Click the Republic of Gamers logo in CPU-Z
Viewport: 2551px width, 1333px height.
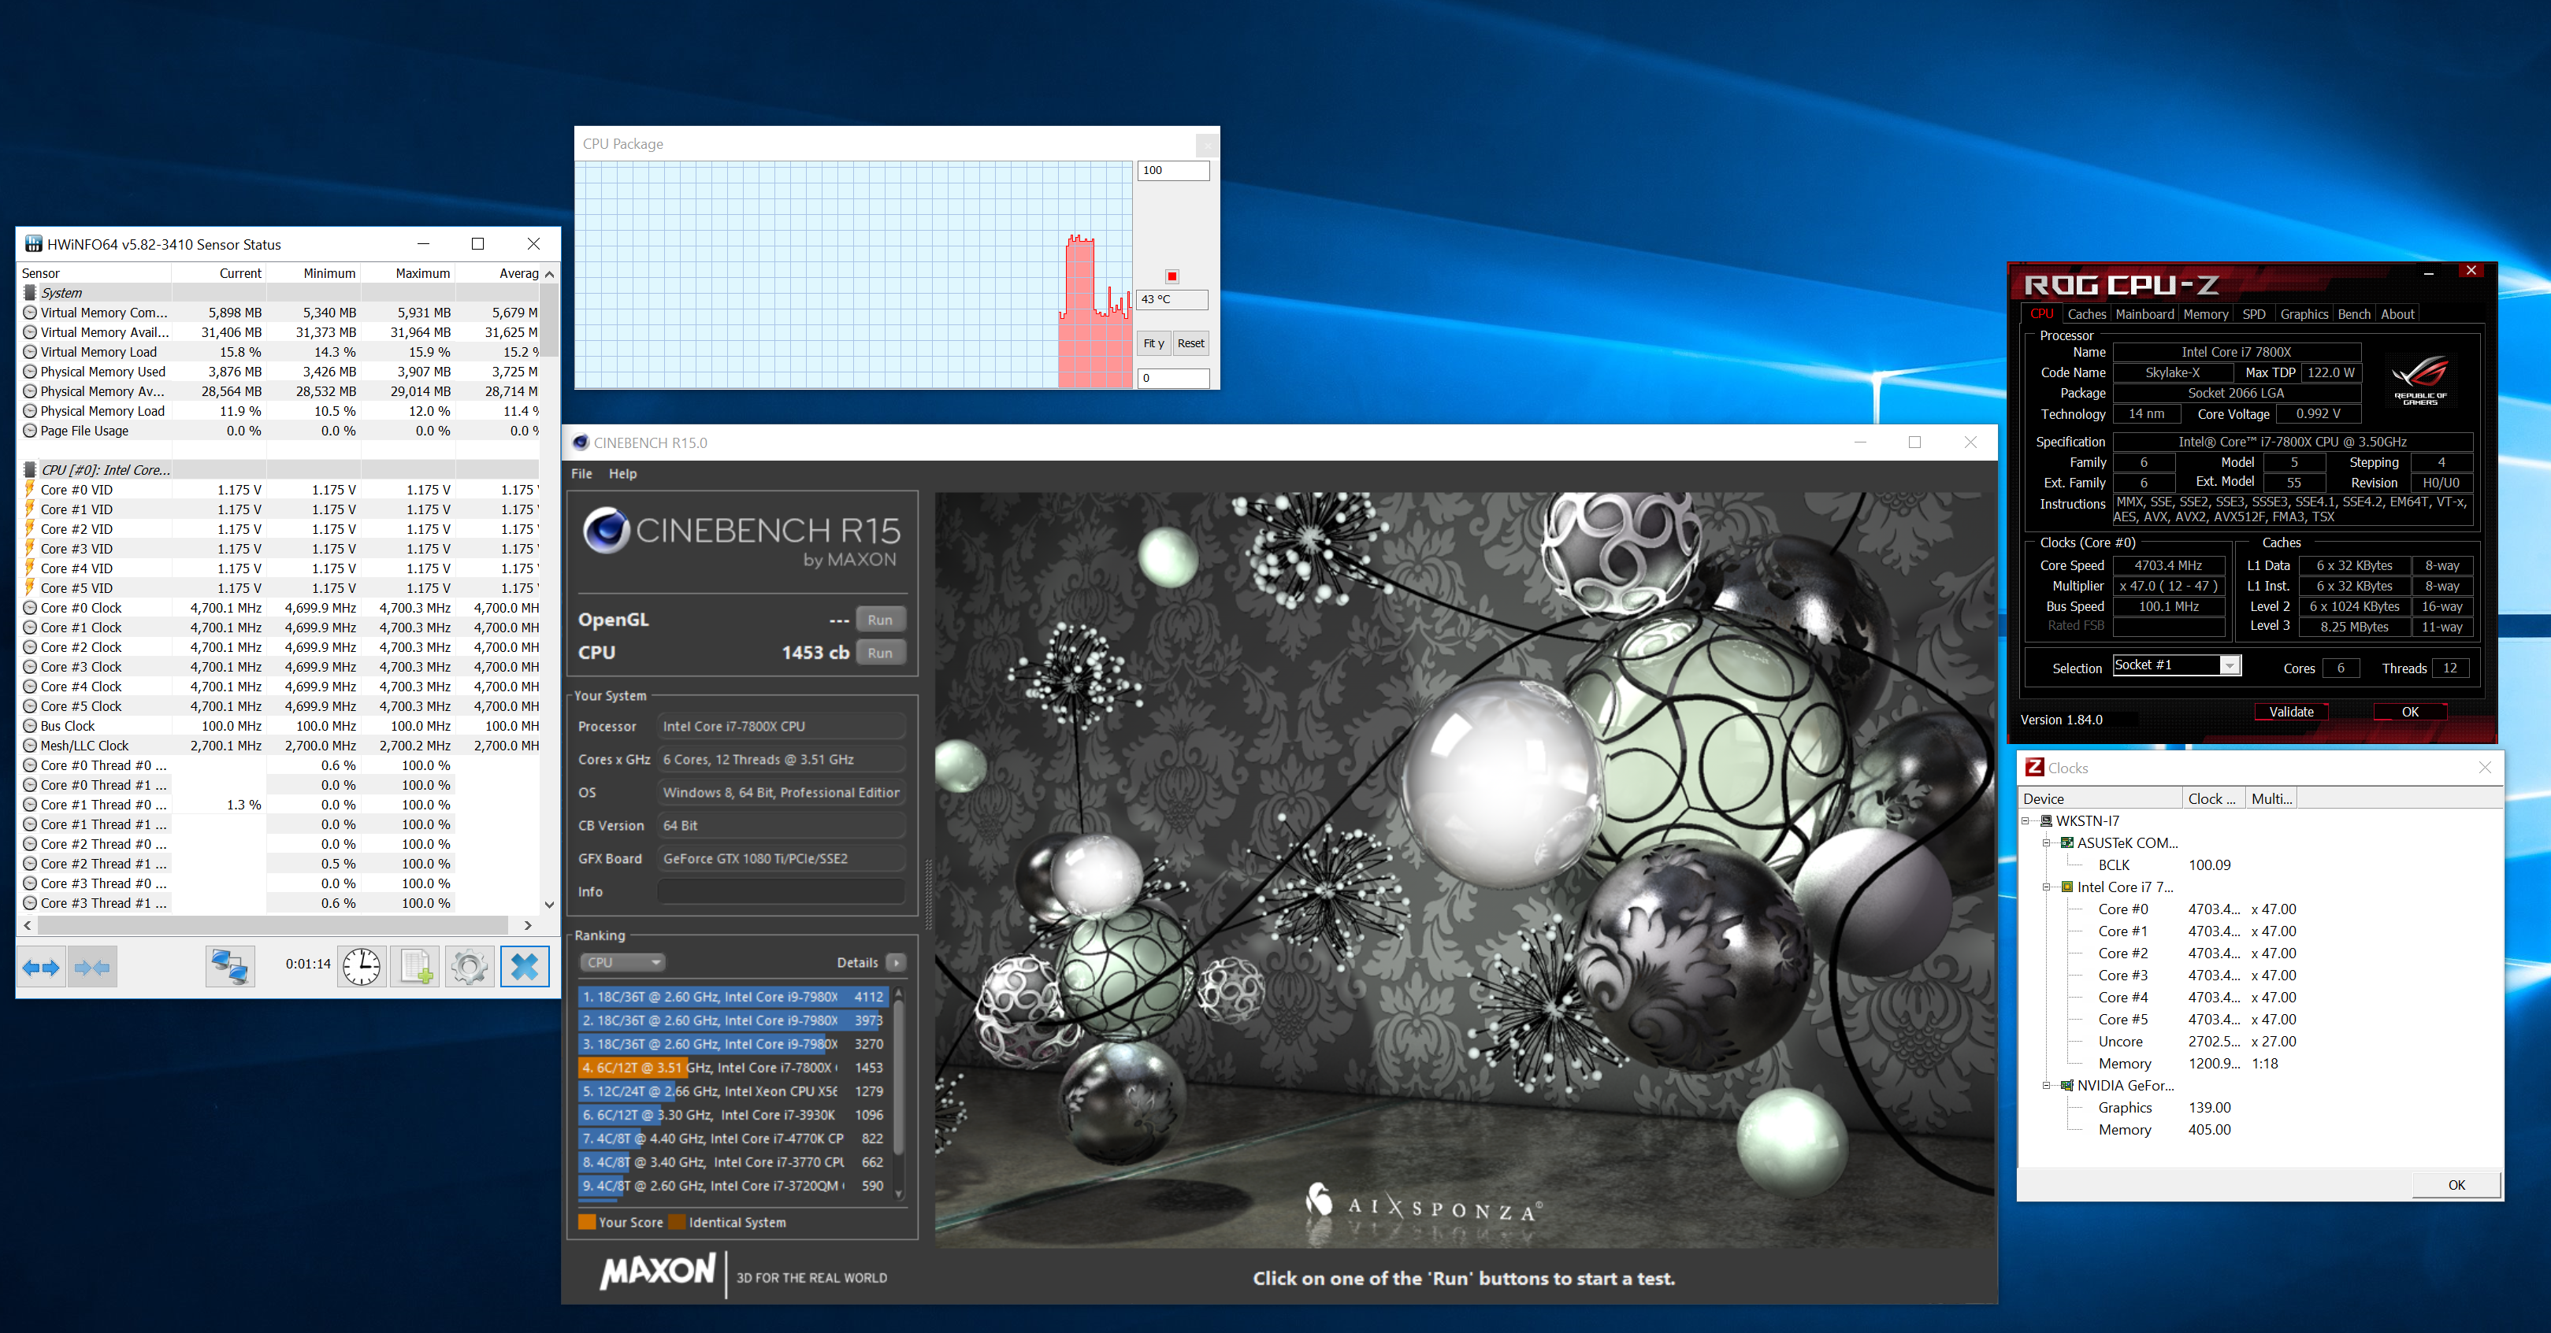pos(2419,380)
